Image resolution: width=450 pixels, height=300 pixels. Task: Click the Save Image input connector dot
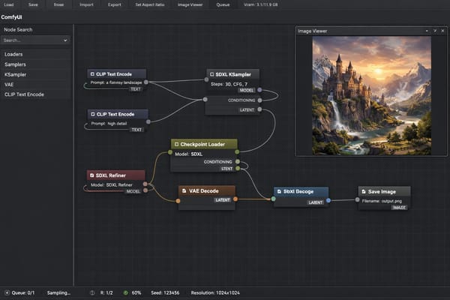356,199
